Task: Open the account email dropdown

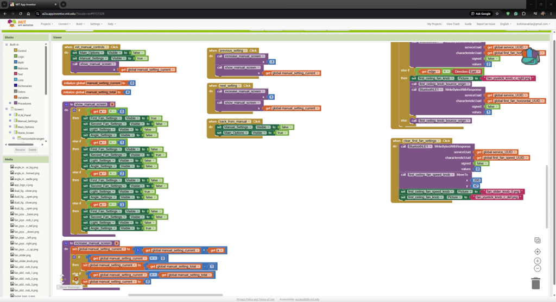Action: click(x=533, y=24)
